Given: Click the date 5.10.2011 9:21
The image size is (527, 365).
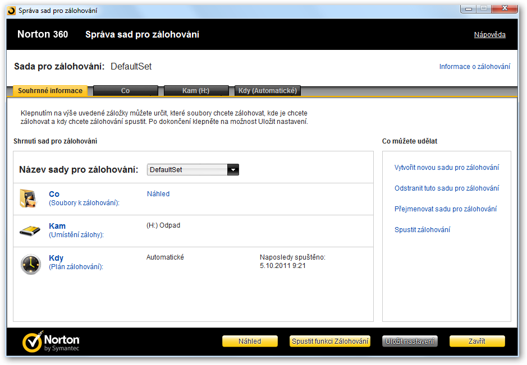Looking at the screenshot, I should coord(283,266).
